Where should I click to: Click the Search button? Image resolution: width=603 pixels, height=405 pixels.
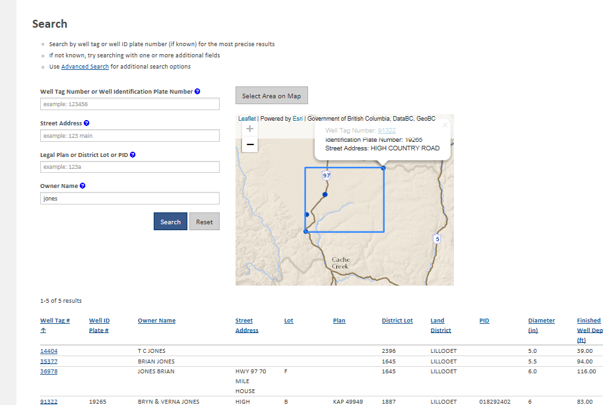coord(170,221)
